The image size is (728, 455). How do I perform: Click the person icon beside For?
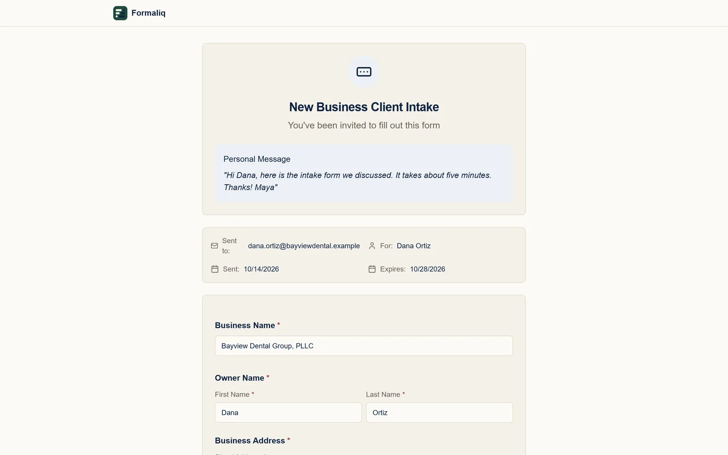coord(372,246)
